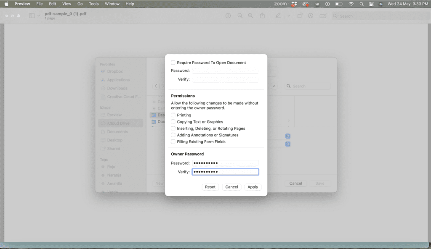Screen dimensions: 431x249
Task: Select the Markup pencil tool
Action: (278, 16)
